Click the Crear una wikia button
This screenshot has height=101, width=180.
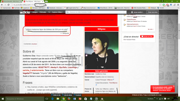coord(152,12)
